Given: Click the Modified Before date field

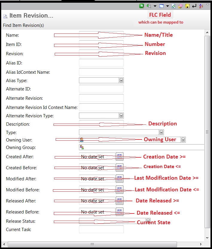Looking at the screenshot, I should [x=97, y=190].
